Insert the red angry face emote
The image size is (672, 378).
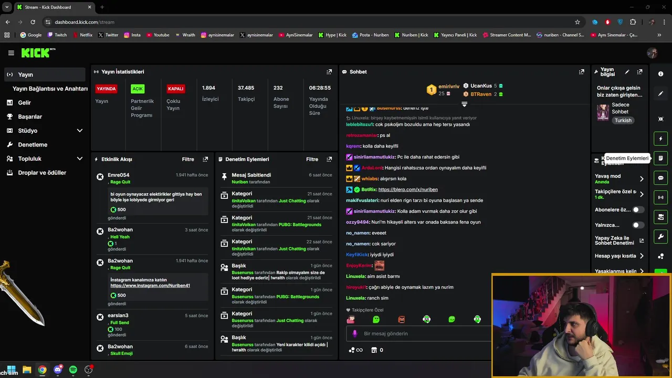tap(402, 319)
